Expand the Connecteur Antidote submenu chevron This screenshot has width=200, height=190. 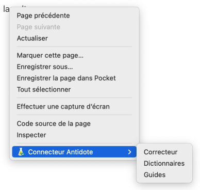[129, 152]
